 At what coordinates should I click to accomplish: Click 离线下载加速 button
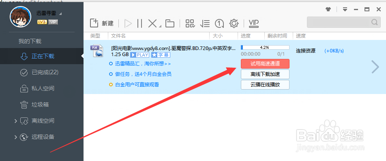click(265, 74)
